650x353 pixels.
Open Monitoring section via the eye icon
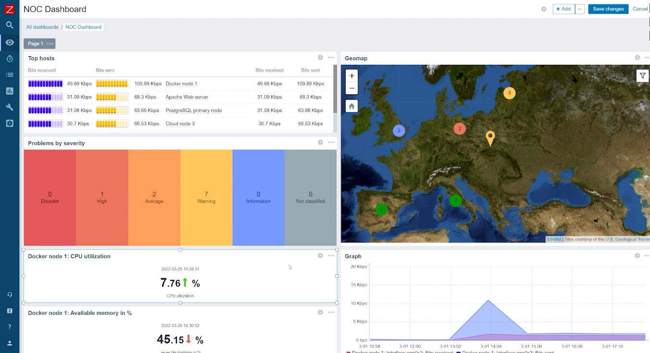pyautogui.click(x=10, y=42)
